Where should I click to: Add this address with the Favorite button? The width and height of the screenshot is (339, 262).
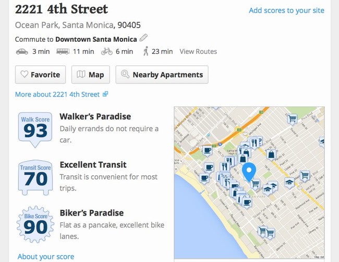41,75
